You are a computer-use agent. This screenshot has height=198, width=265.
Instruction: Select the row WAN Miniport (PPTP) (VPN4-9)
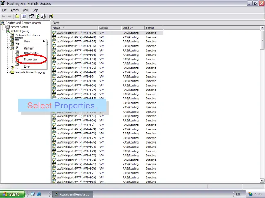tap(108, 77)
